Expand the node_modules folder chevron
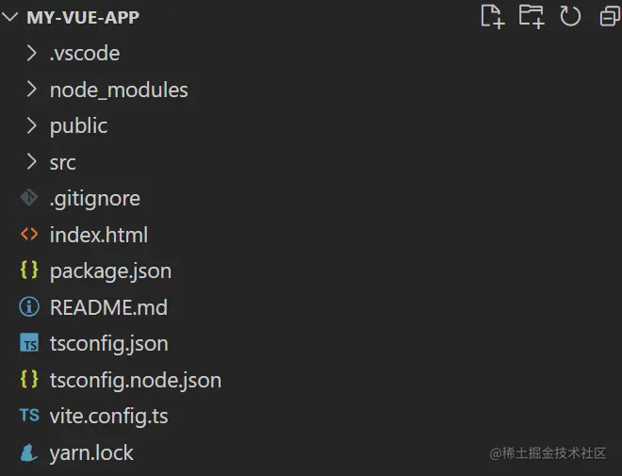The height and width of the screenshot is (476, 622). tap(31, 90)
